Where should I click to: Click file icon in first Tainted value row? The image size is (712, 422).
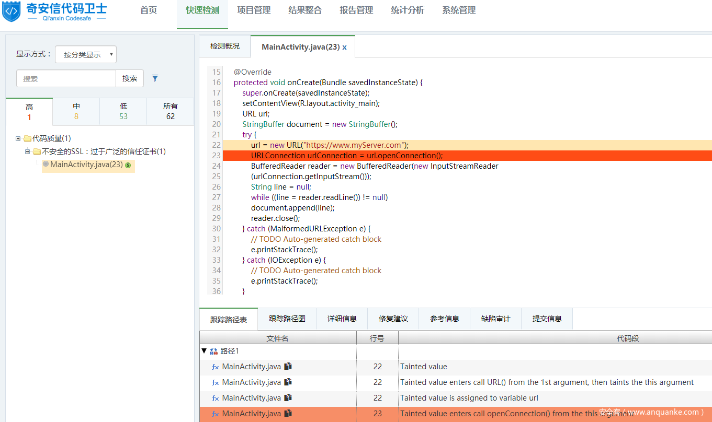click(x=288, y=367)
